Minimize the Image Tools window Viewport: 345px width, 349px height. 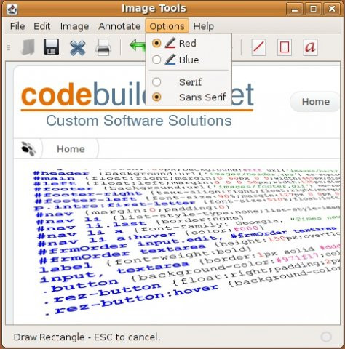pos(295,9)
